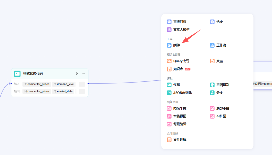Expand hidden input parameters via ellipsis
Image resolution: width=272 pixels, height=155 pixels.
pyautogui.click(x=82, y=84)
